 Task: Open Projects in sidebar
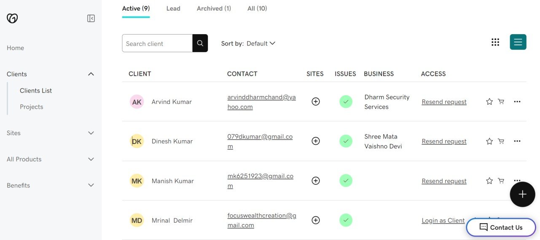click(32, 107)
